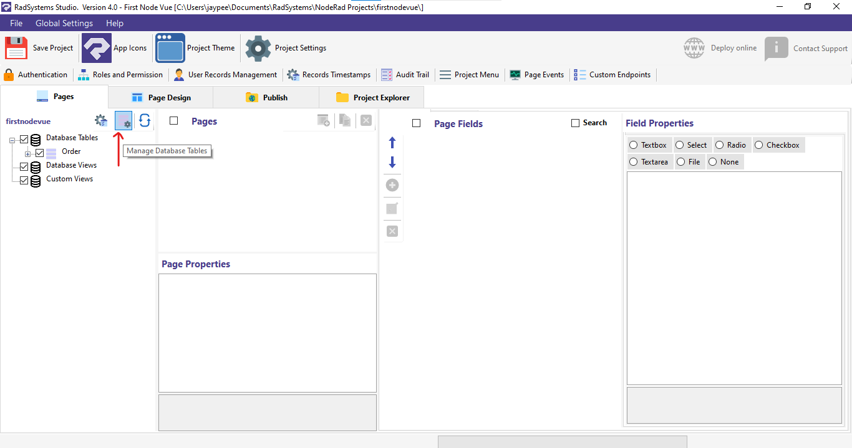Screen dimensions: 852x448
Task: Click the Authentication lock icon
Action: coord(9,74)
